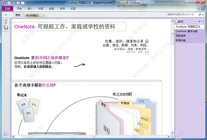Open the 新页 dropdown arrow
This screenshot has height=140, width=207.
(200, 21)
